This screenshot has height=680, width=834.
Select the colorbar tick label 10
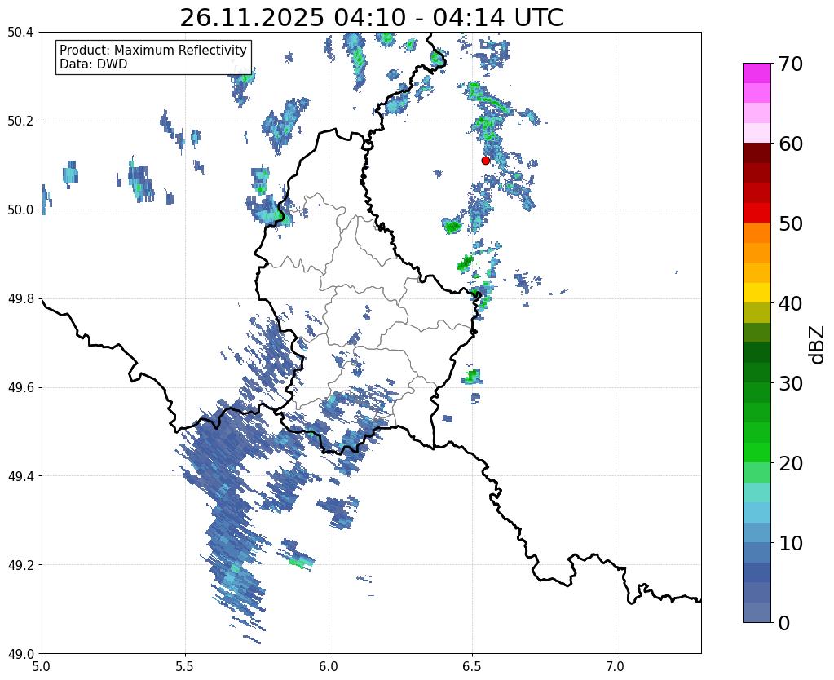[x=790, y=543]
